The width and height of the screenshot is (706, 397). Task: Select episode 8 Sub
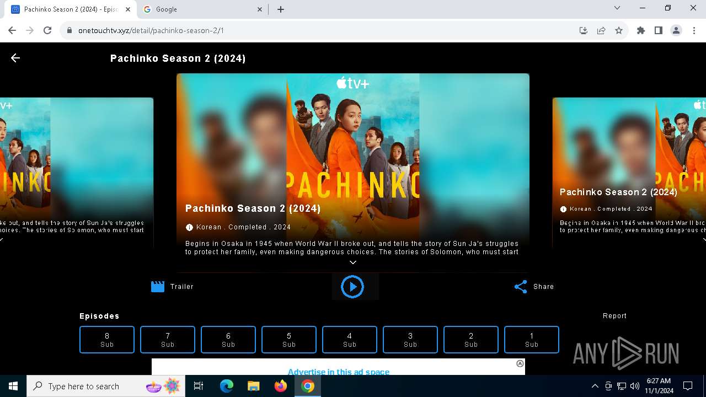107,340
